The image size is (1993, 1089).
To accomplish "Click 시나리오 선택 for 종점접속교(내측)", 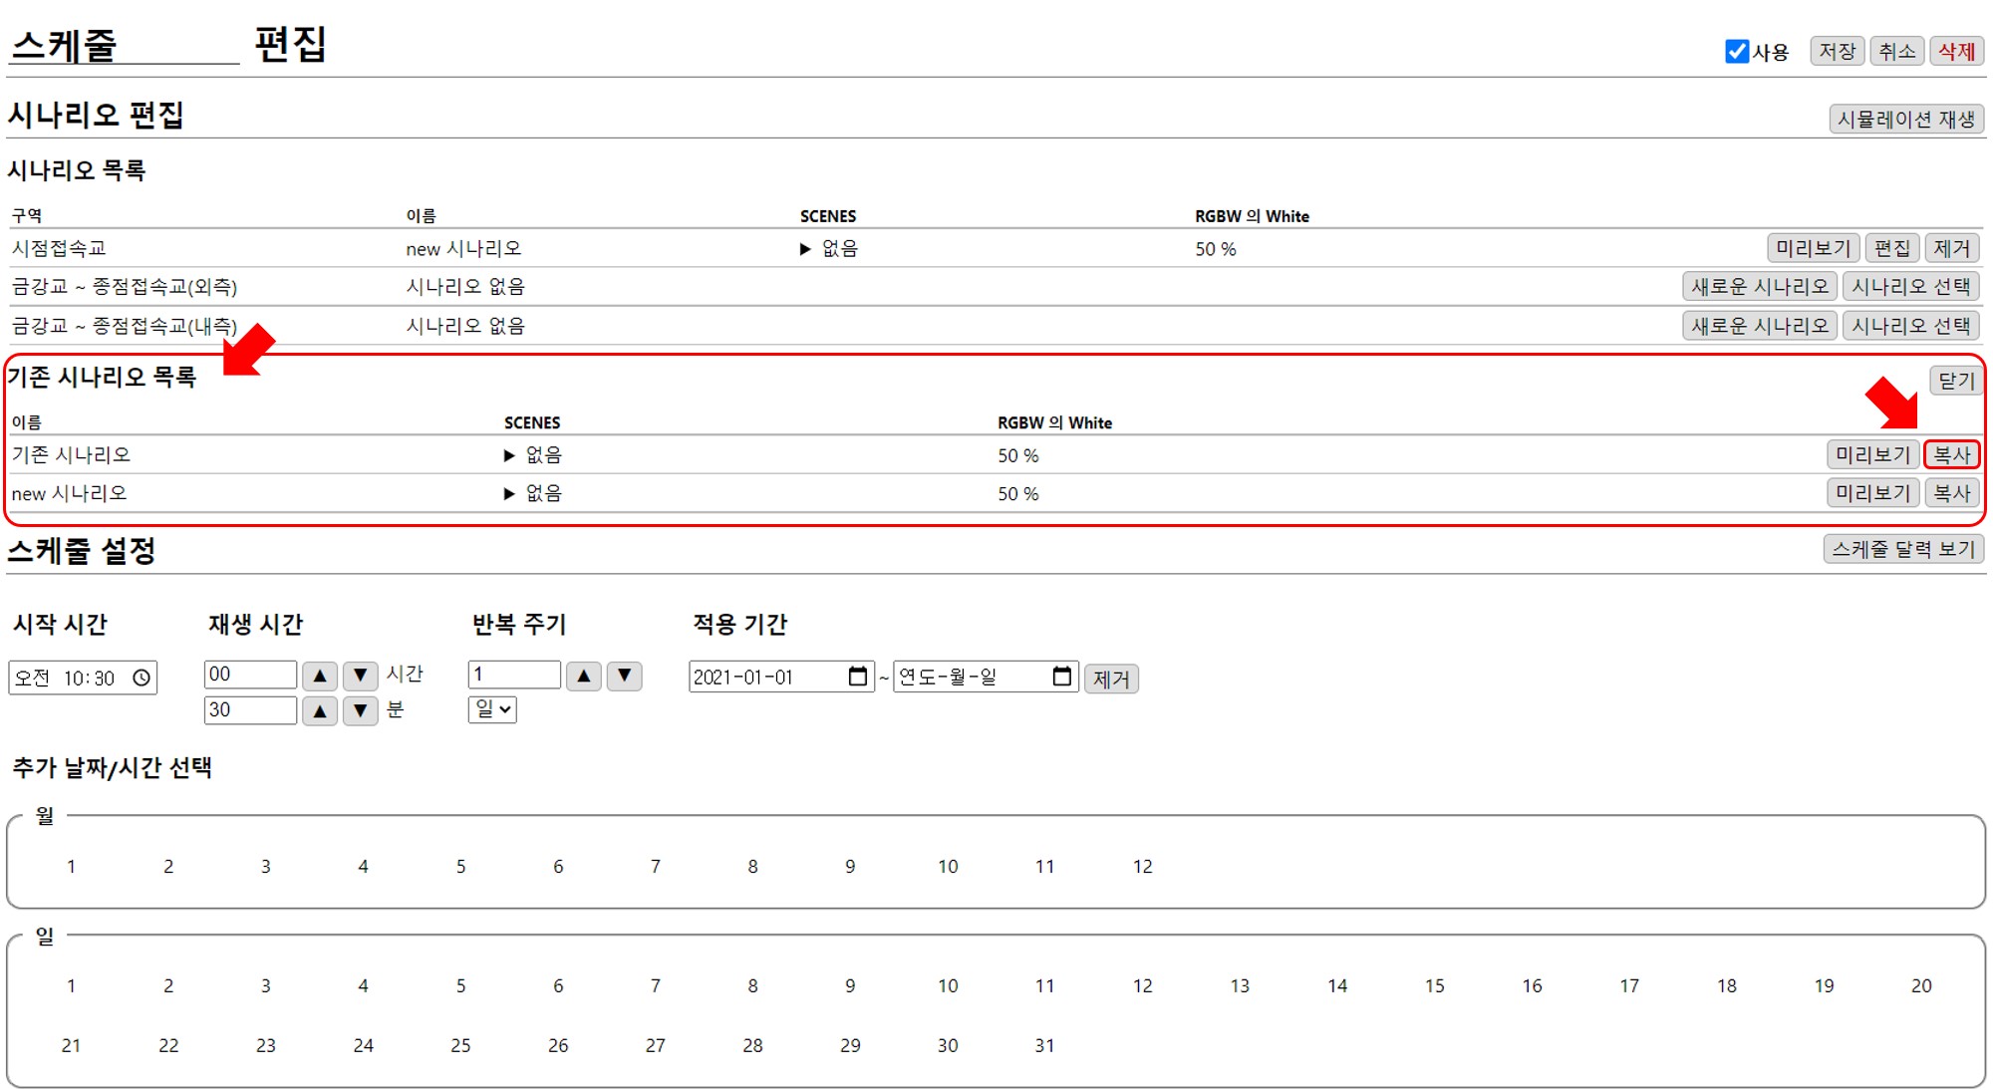I will click(x=1910, y=326).
